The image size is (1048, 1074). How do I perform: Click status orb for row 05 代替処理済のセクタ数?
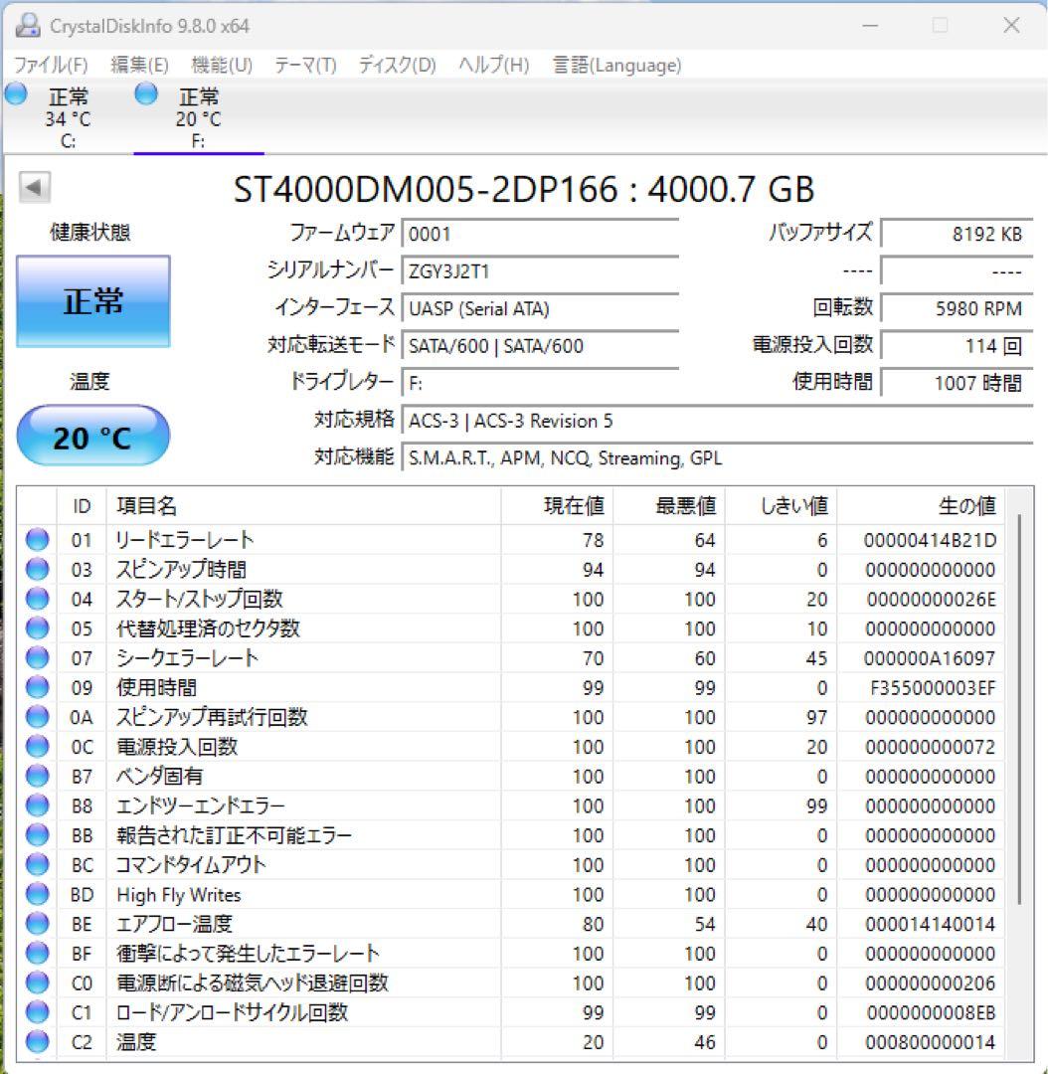click(x=38, y=628)
